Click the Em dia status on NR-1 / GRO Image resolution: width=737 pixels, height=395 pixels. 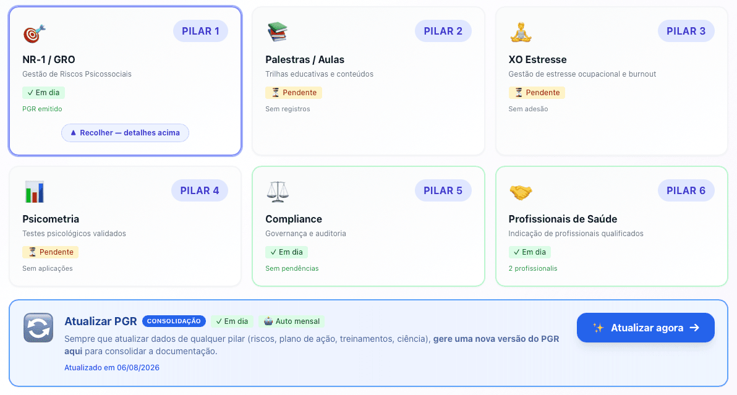pos(43,93)
